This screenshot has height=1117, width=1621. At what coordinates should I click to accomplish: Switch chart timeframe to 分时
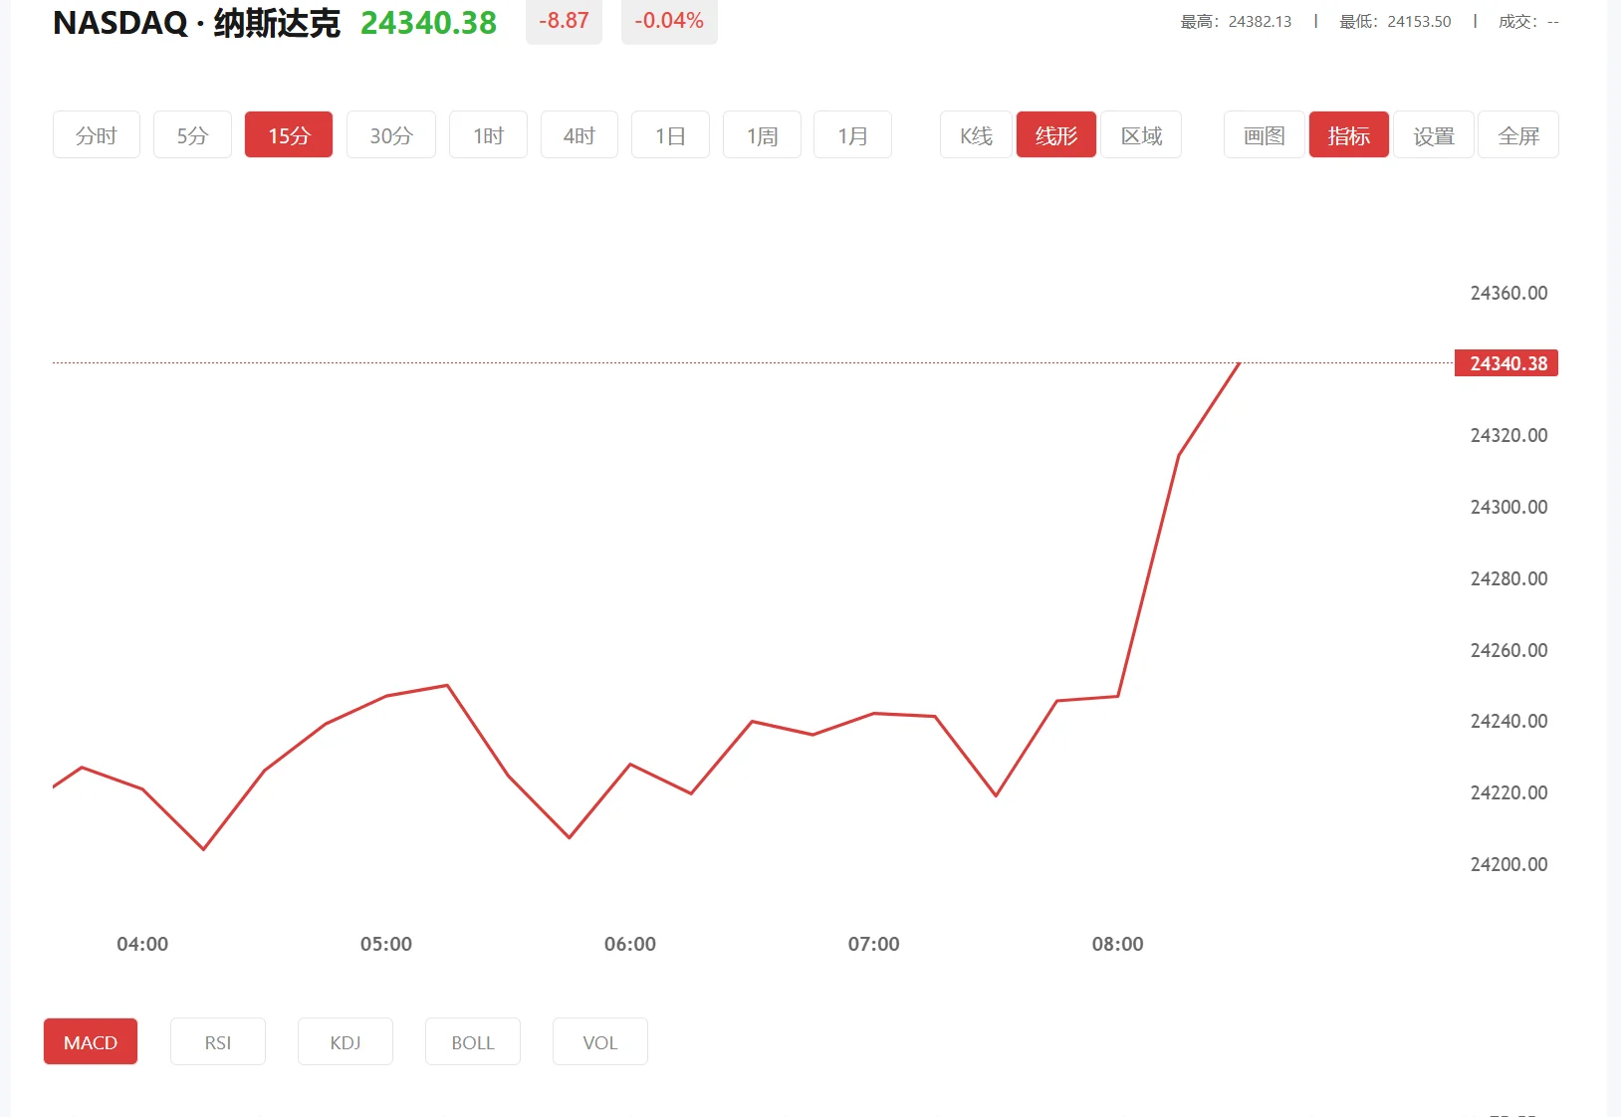pyautogui.click(x=96, y=134)
